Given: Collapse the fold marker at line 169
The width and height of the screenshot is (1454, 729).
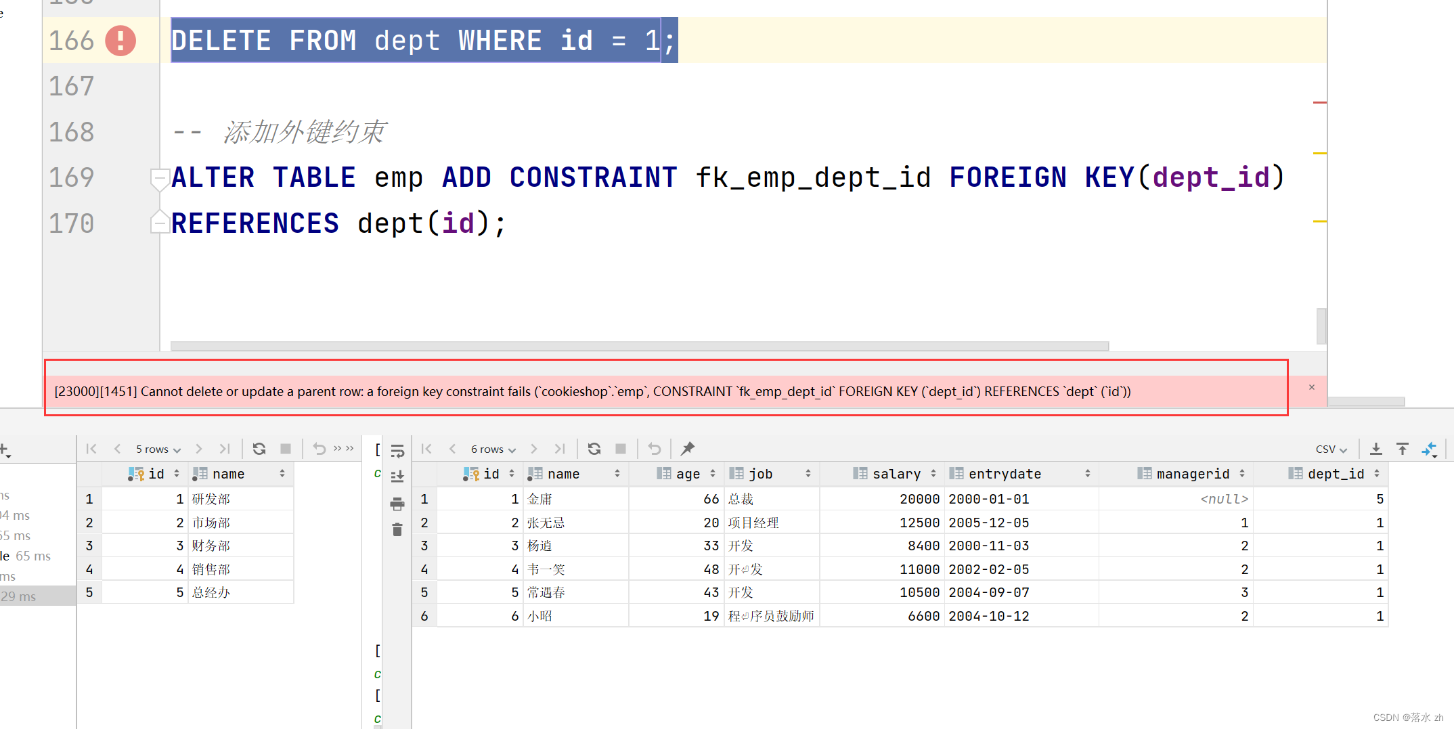Looking at the screenshot, I should click(x=160, y=180).
